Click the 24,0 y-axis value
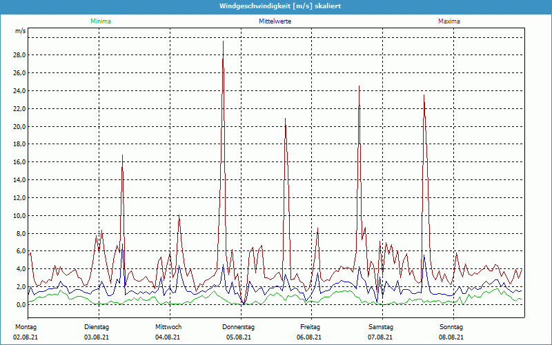552x345 pixels. 21,91
